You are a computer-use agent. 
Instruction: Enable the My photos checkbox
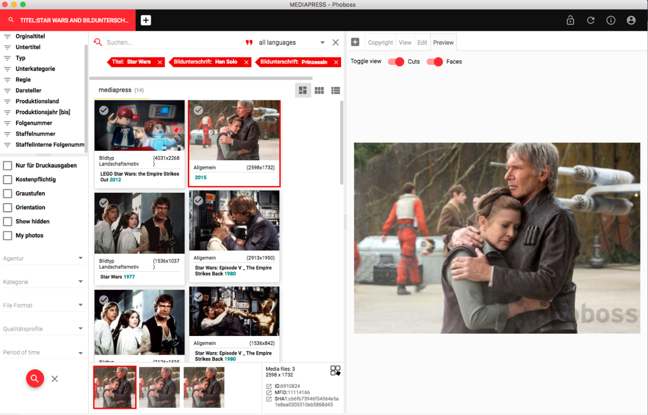[8, 235]
